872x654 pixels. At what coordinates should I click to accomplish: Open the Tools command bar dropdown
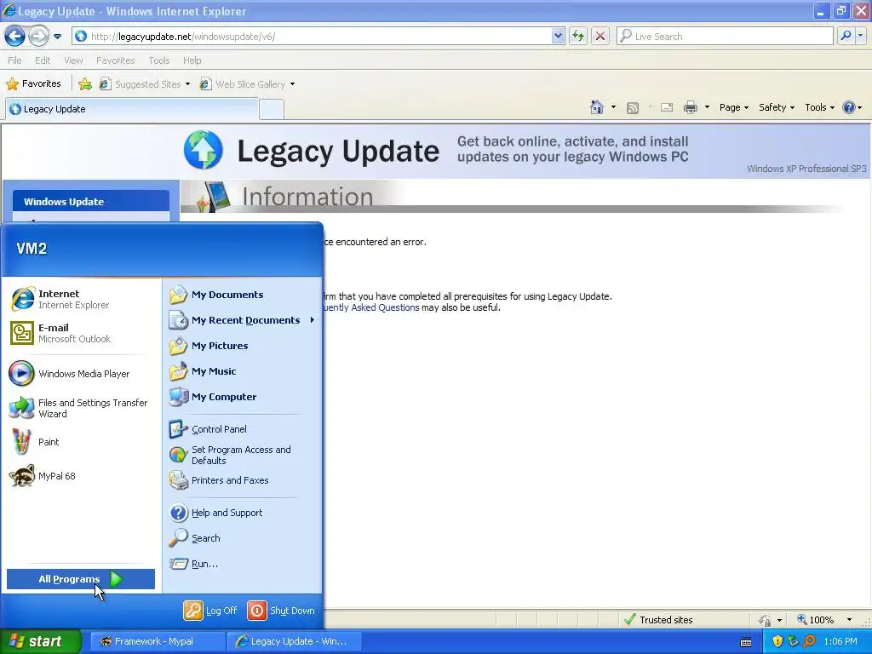[x=820, y=107]
